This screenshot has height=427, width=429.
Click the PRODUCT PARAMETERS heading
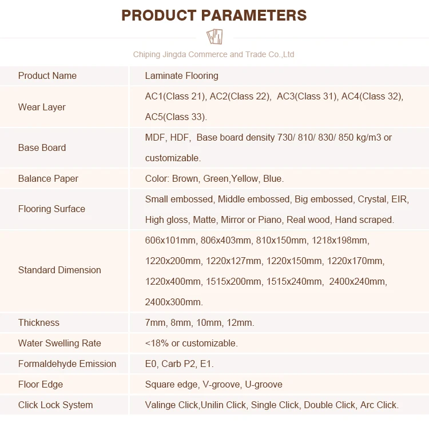coord(214,15)
